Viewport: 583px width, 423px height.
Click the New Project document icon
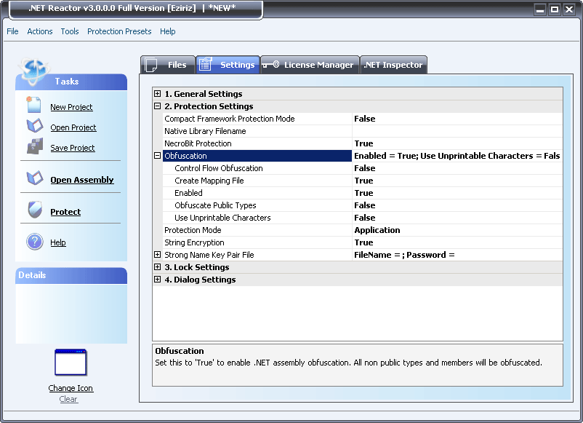point(33,105)
